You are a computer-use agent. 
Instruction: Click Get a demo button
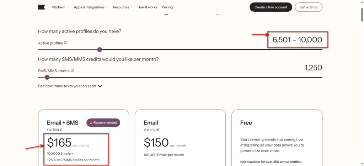[309, 7]
